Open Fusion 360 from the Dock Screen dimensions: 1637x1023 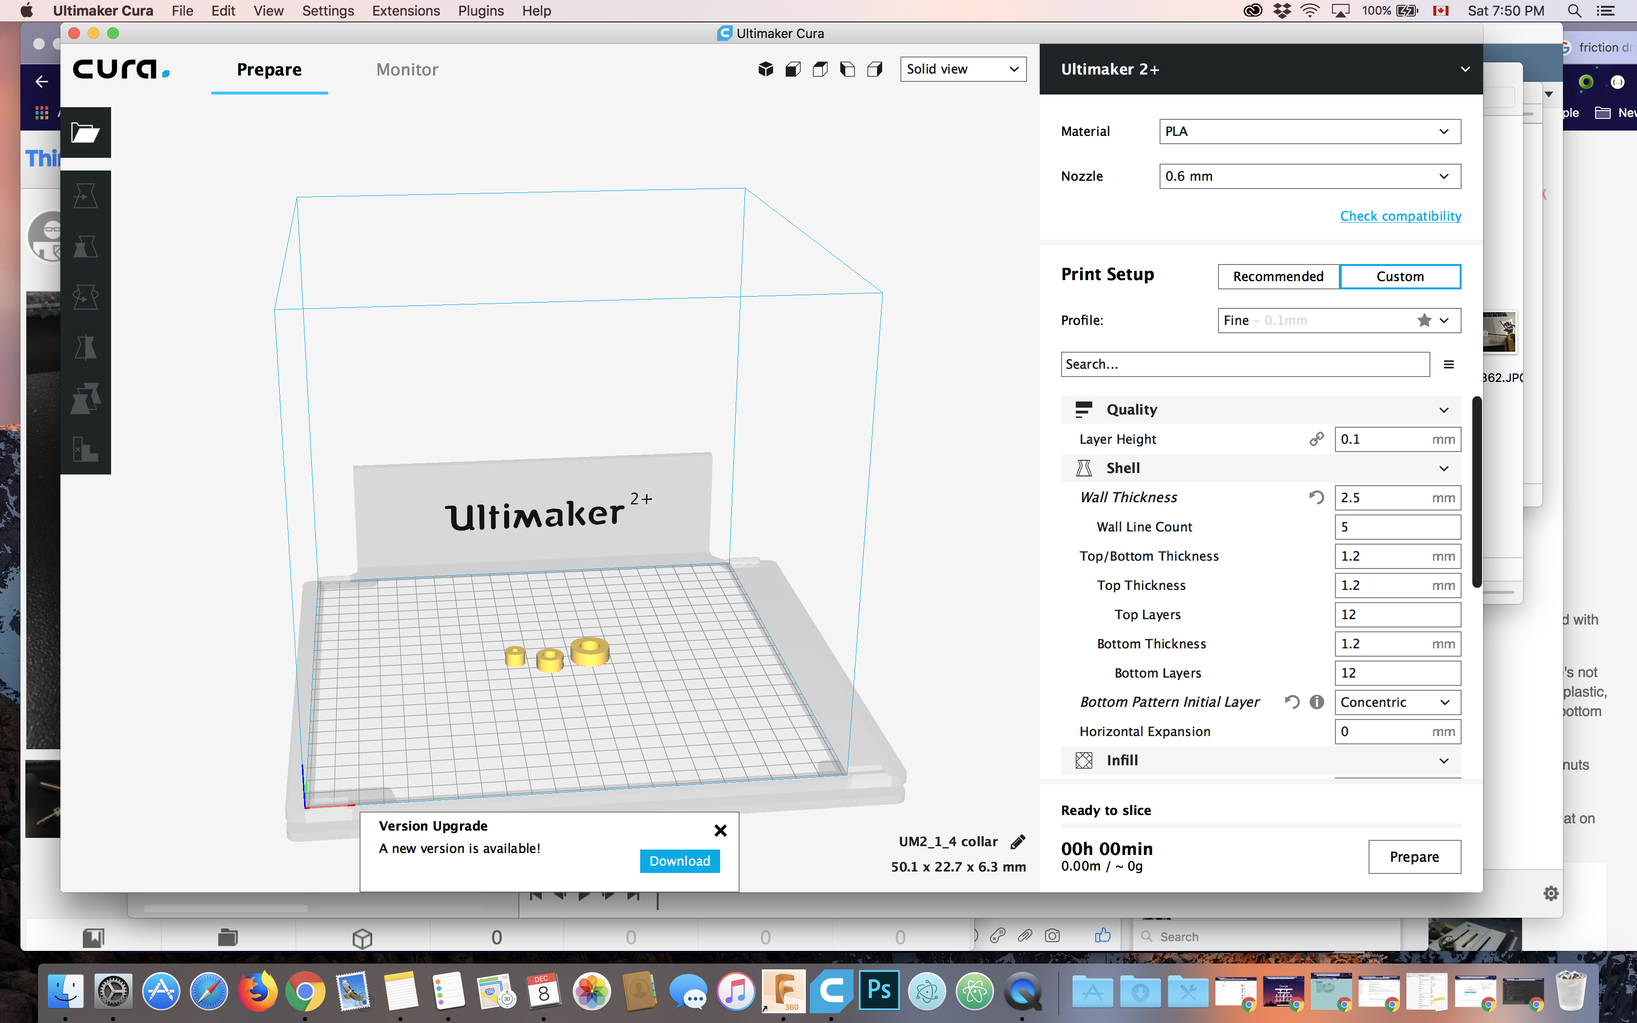pos(784,990)
